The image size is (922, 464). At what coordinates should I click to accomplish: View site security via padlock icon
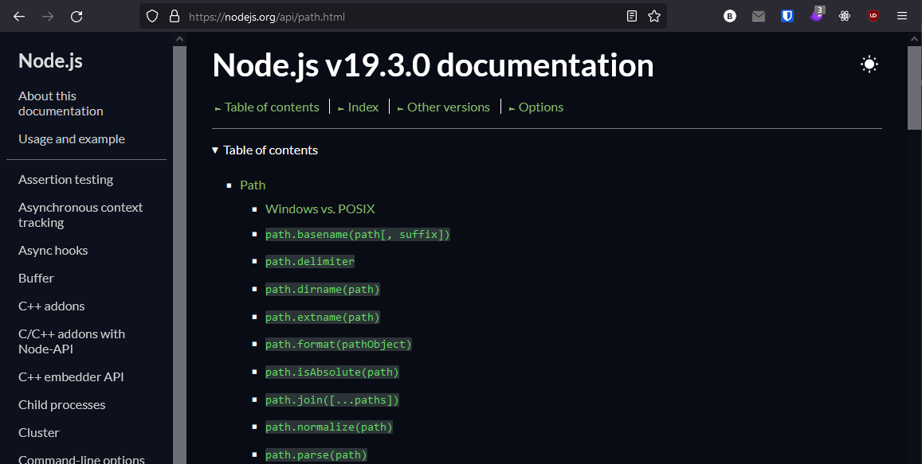point(174,17)
